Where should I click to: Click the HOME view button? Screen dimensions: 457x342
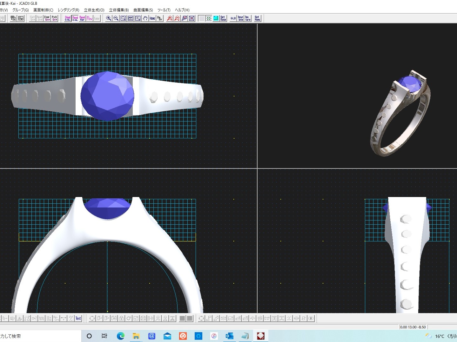(152, 18)
